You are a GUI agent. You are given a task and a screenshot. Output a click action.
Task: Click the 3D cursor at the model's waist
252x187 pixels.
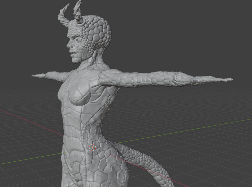92,147
